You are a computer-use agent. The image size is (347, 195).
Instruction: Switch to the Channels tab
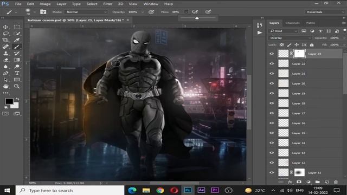click(292, 23)
